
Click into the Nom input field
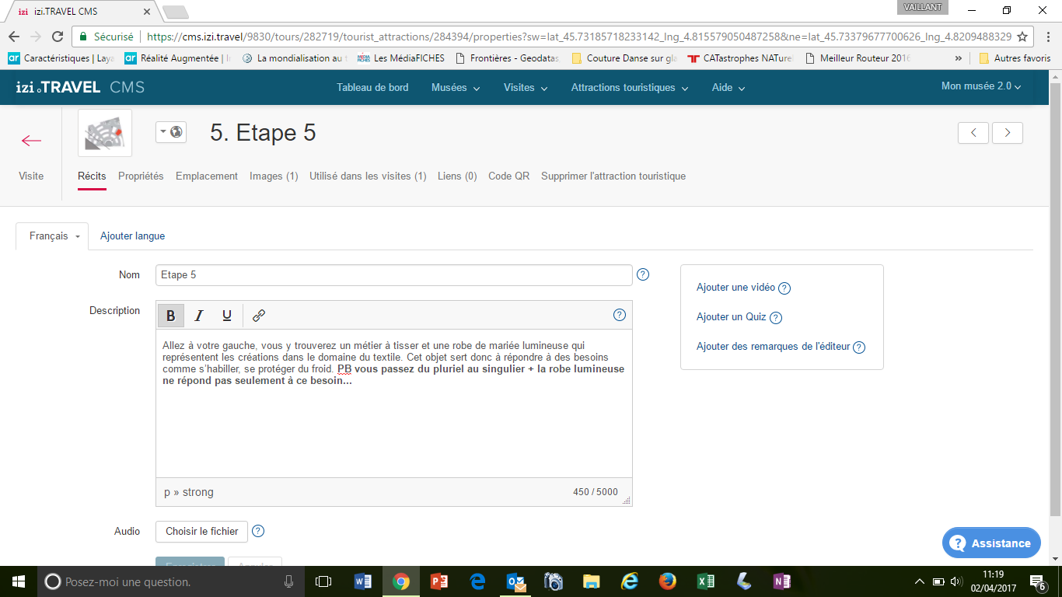(393, 275)
